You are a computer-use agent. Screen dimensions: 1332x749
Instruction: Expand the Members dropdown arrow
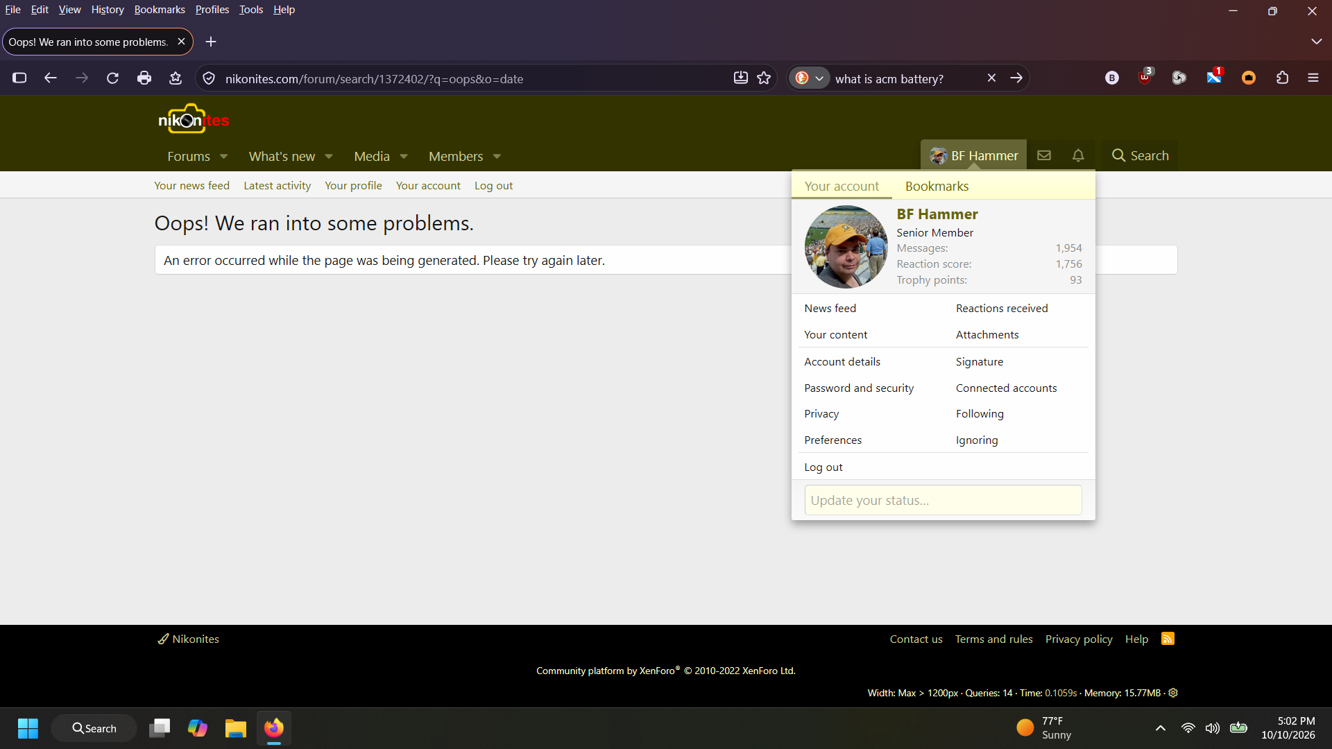pyautogui.click(x=497, y=157)
